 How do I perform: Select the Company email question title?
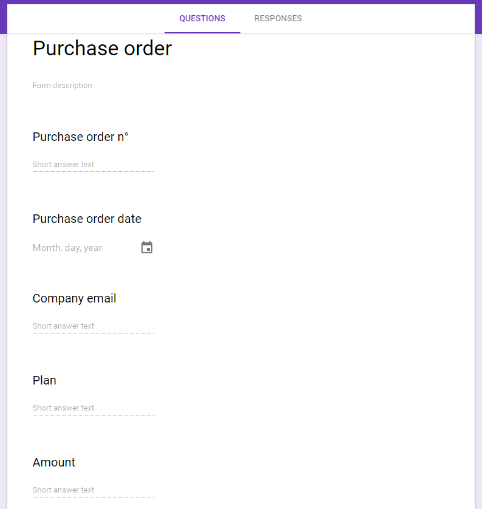pyautogui.click(x=74, y=298)
